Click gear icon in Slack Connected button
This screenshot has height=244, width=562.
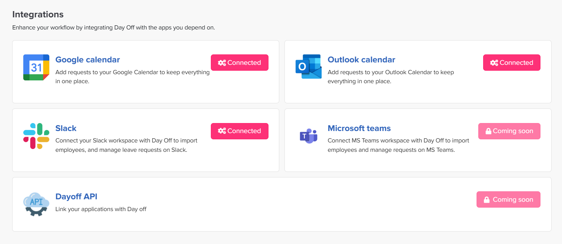pos(222,131)
